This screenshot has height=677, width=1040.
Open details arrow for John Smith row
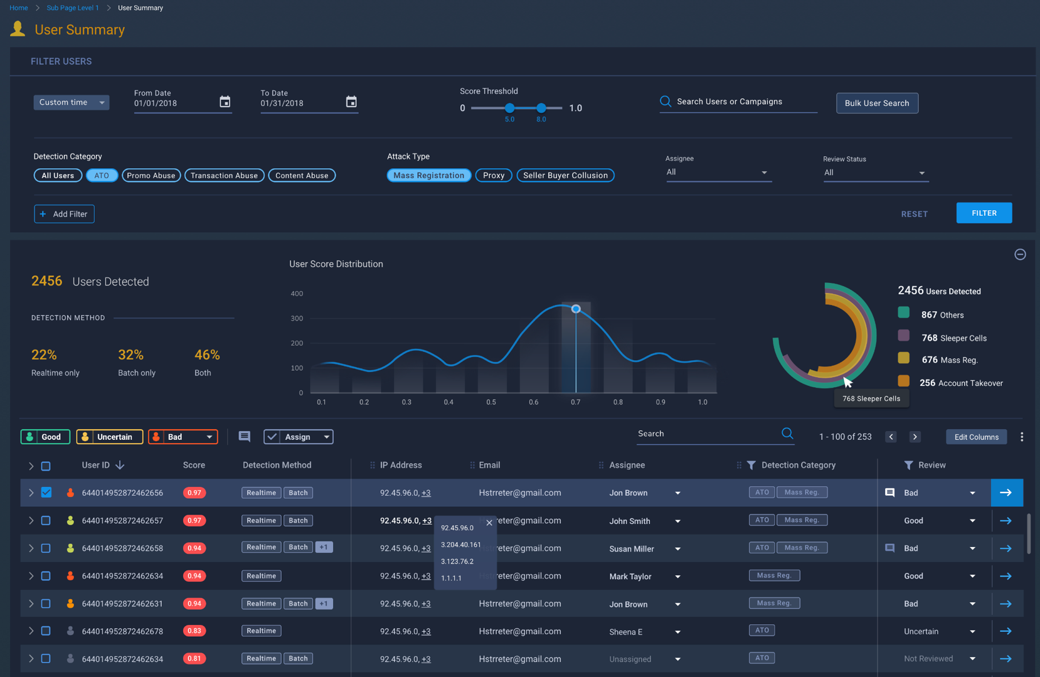[1006, 521]
